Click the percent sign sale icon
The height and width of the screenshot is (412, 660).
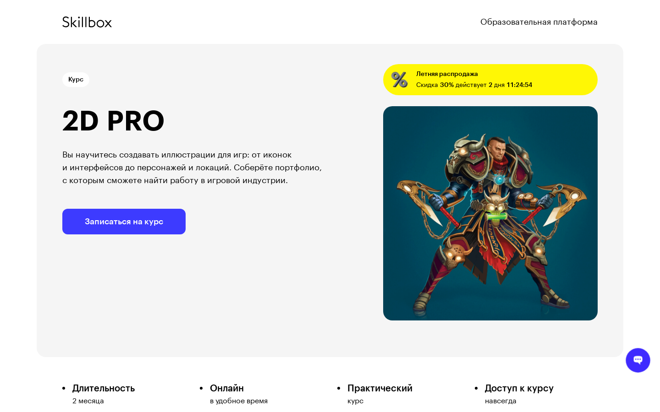[x=400, y=80]
